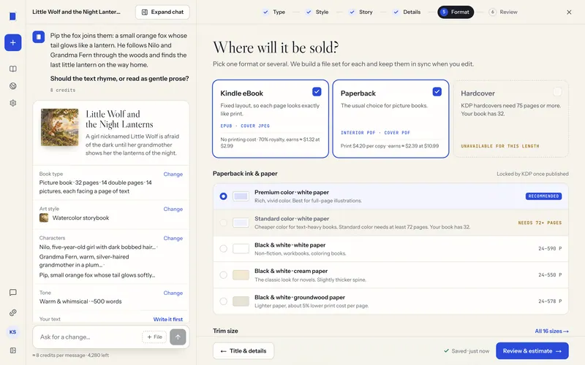The image size is (585, 365).
Task: Send message with the up arrow button
Action: [x=178, y=337]
